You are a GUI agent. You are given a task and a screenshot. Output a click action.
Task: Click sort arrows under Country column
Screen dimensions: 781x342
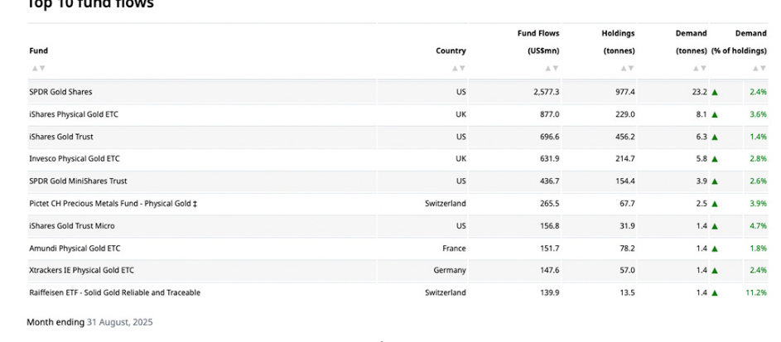pyautogui.click(x=458, y=68)
